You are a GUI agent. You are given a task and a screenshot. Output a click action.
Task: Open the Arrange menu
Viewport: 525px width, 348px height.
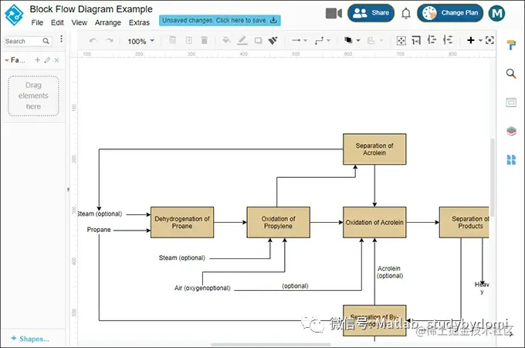pos(108,22)
